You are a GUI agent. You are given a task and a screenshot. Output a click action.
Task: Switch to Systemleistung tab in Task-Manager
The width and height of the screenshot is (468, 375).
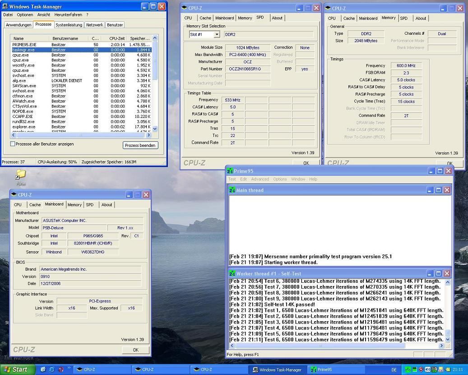click(x=69, y=25)
